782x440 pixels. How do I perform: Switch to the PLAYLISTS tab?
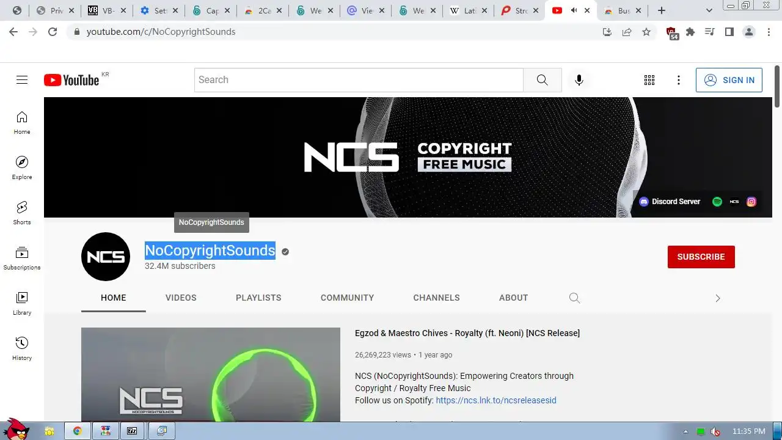tap(258, 298)
